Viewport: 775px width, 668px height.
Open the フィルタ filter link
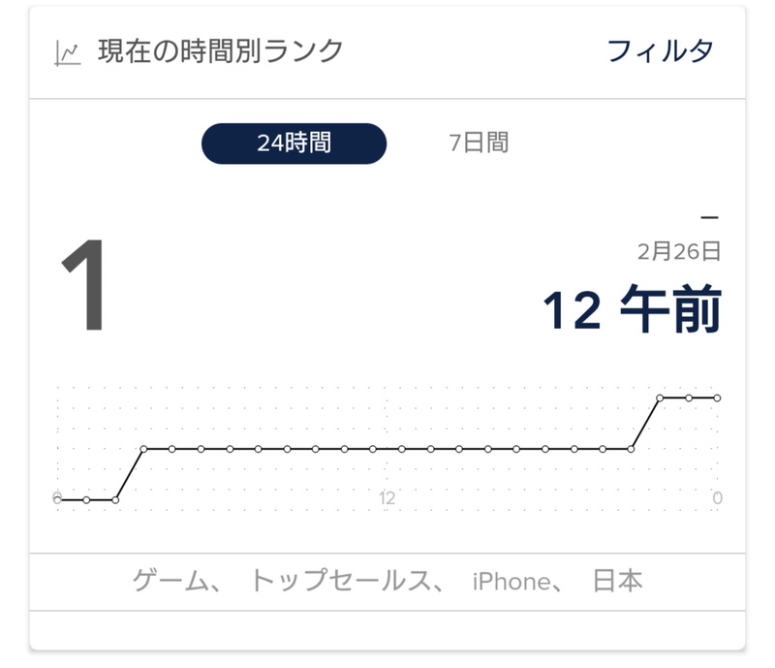pos(661,51)
